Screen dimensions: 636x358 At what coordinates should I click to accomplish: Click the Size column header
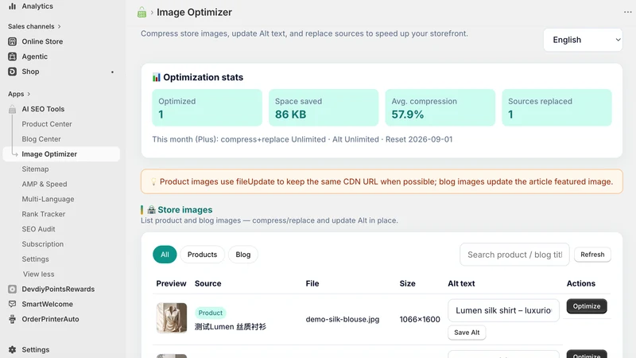coord(407,283)
